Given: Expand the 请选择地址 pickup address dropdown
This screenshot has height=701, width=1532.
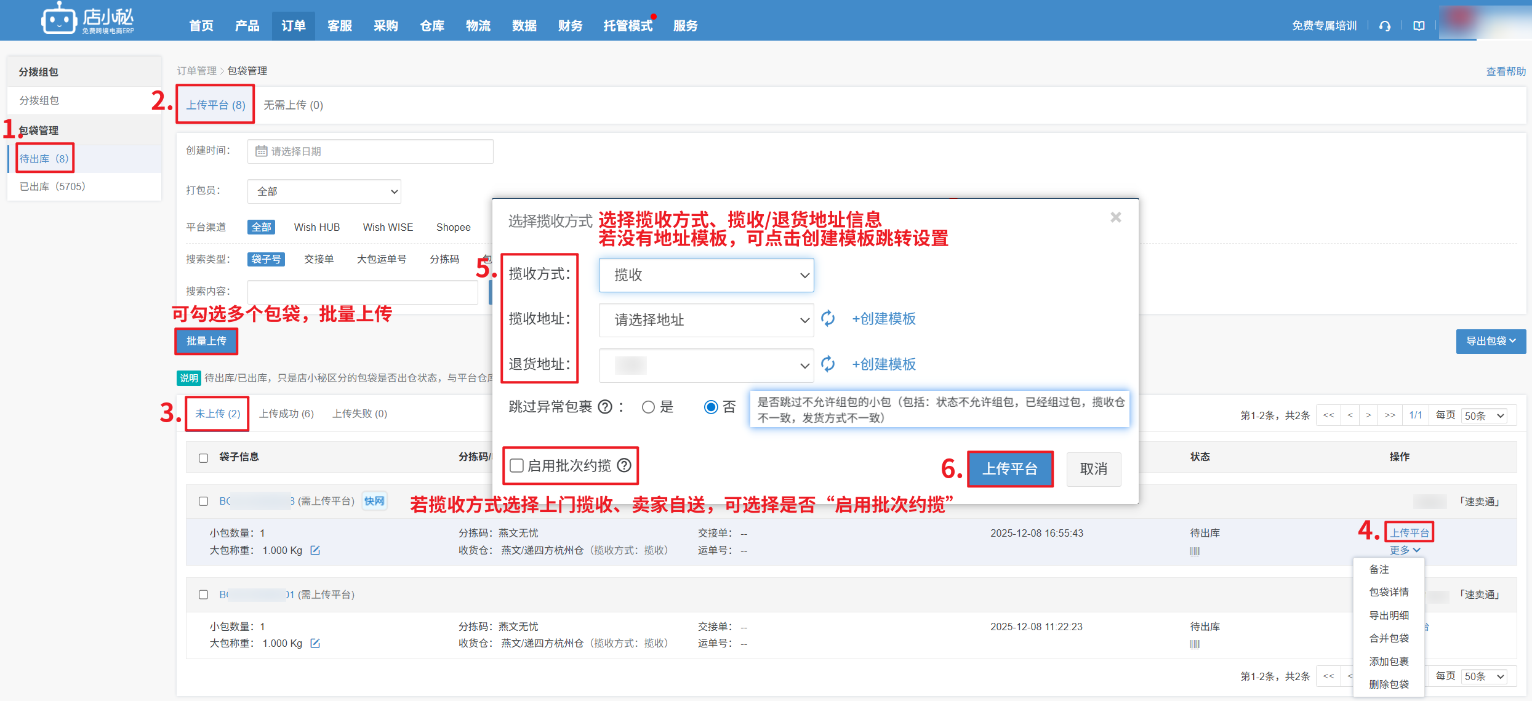Looking at the screenshot, I should click(x=706, y=320).
